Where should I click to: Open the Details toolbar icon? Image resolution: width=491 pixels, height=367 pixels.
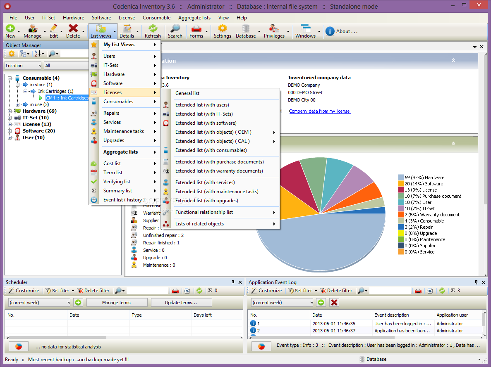(x=127, y=28)
